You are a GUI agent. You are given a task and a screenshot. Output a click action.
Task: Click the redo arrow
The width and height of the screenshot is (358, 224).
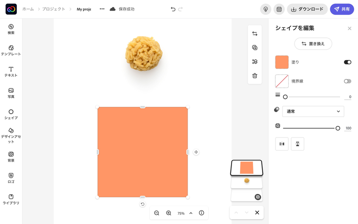(x=180, y=9)
